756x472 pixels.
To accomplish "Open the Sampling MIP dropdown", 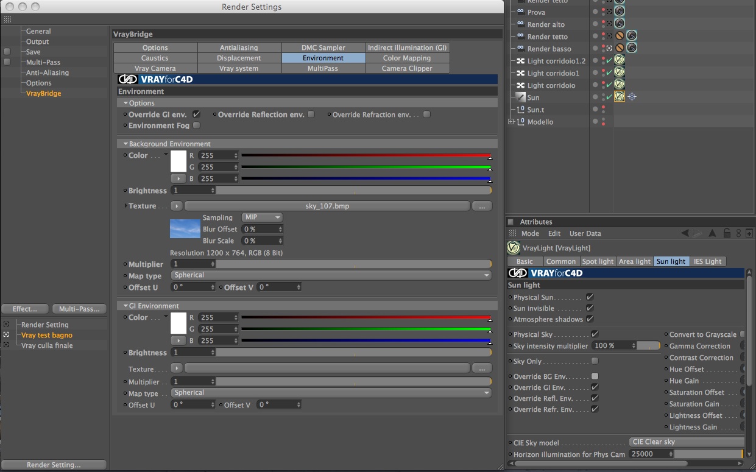I will (x=263, y=217).
